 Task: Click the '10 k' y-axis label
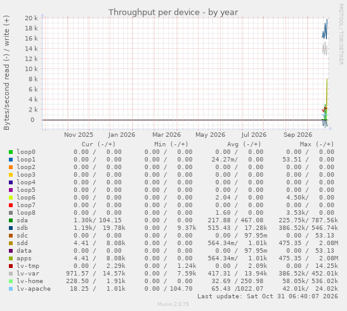tap(31, 69)
